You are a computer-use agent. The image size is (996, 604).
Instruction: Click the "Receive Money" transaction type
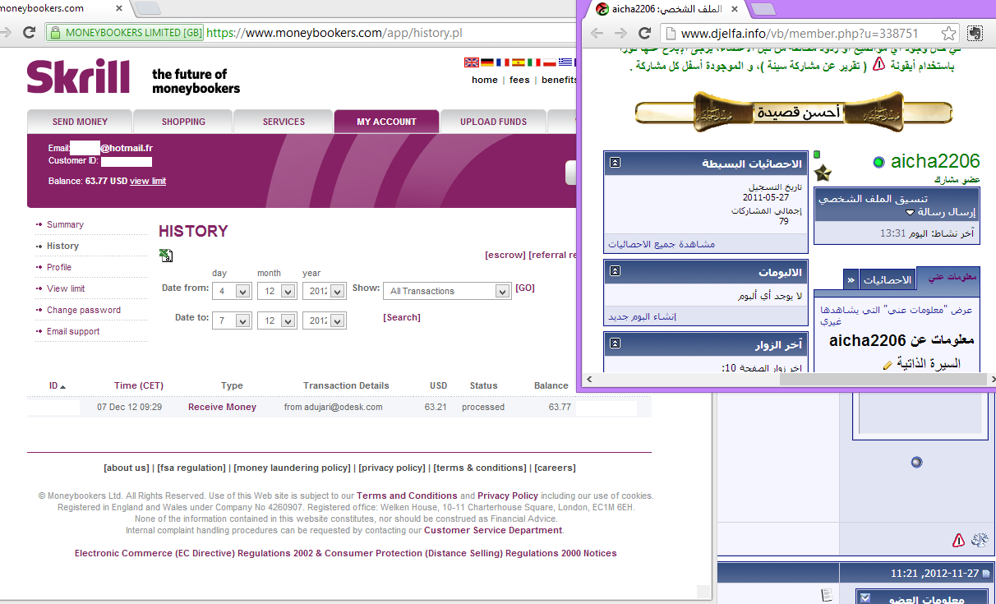(x=222, y=407)
